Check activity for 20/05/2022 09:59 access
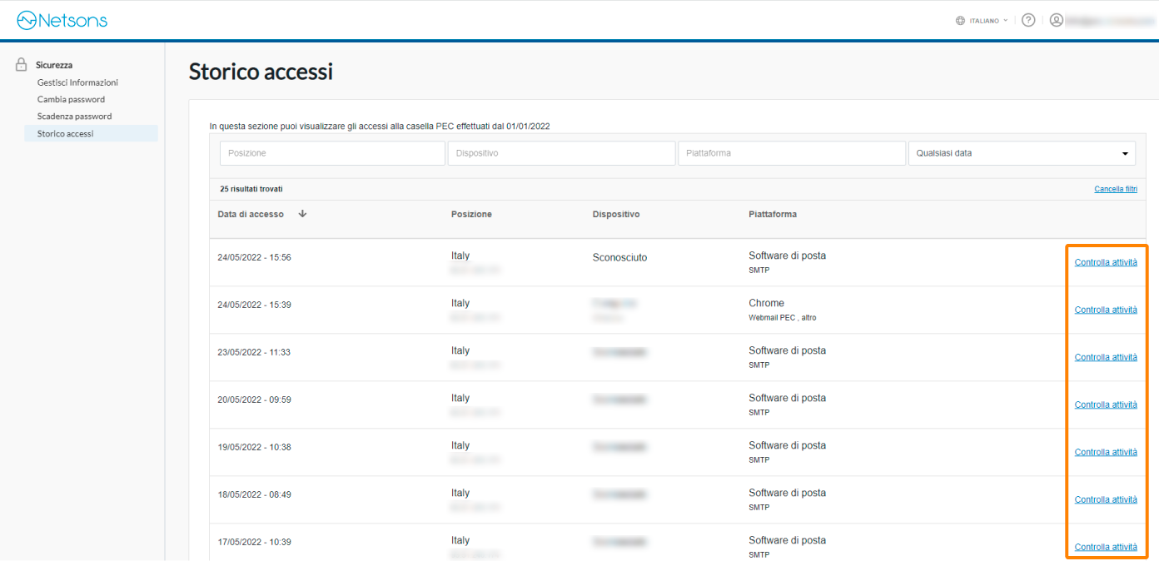Viewport: 1159px width, 561px height. [x=1105, y=405]
